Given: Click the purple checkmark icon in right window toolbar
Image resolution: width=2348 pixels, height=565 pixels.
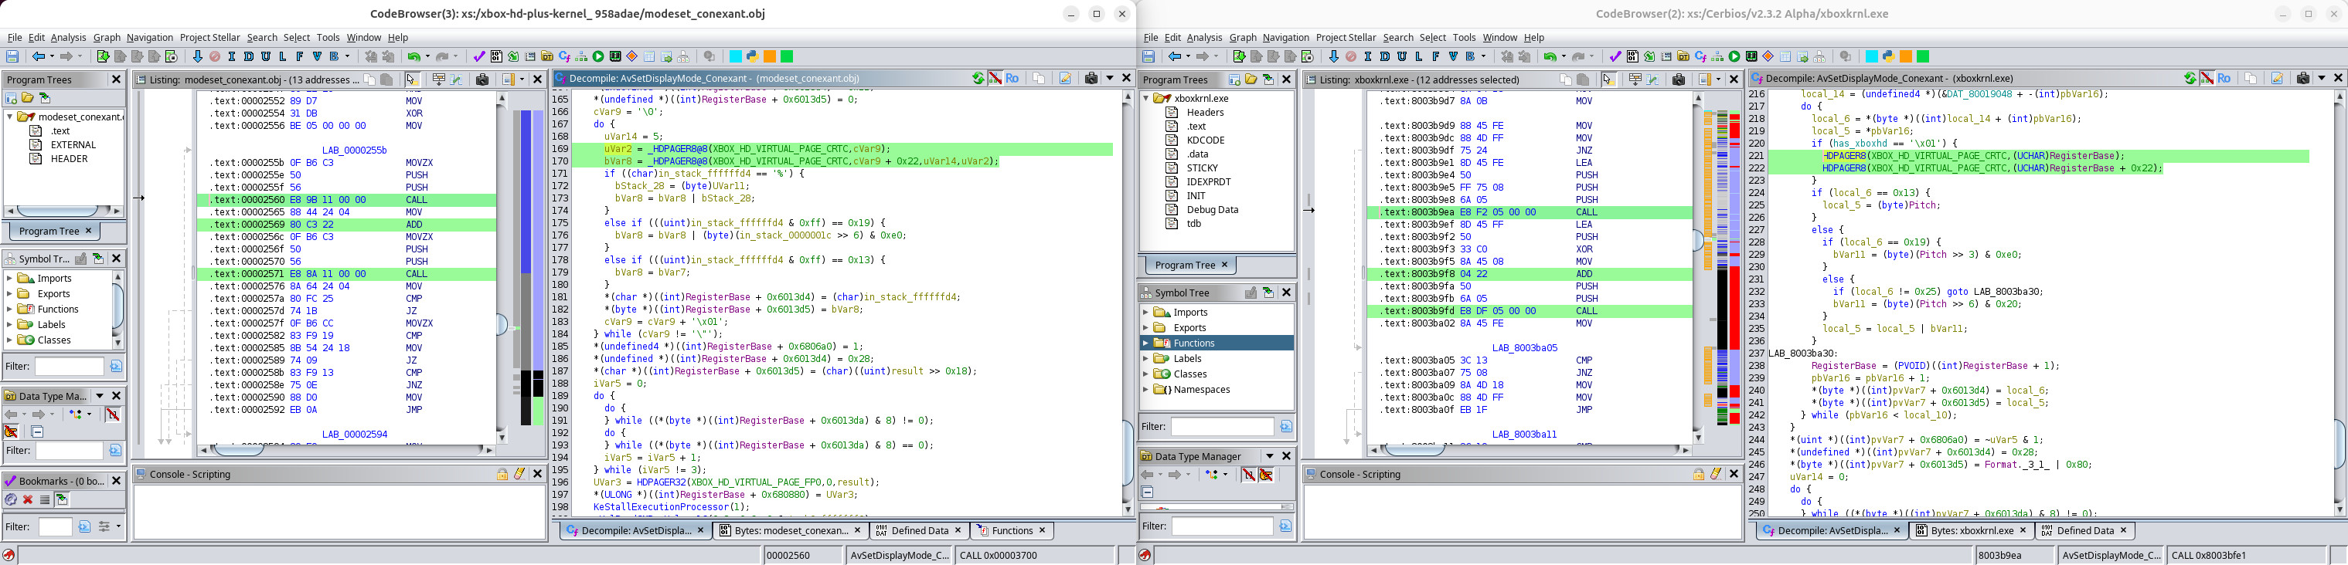Looking at the screenshot, I should pos(1615,56).
